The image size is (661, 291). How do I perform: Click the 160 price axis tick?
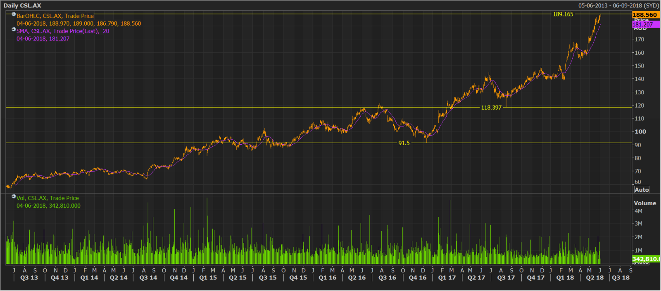click(x=639, y=53)
